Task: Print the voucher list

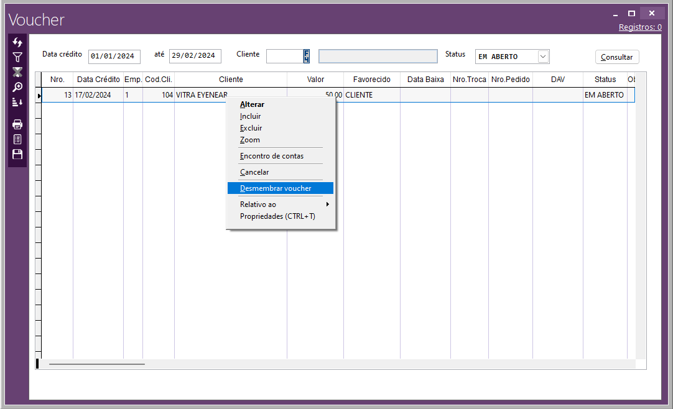Action: tap(17, 124)
